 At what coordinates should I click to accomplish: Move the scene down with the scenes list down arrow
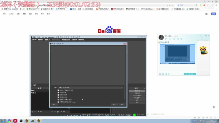click(41, 112)
